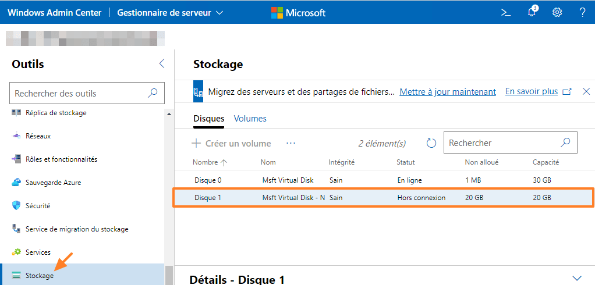
Task: Expand the Détails - Disque 1 panel
Action: pos(577,278)
